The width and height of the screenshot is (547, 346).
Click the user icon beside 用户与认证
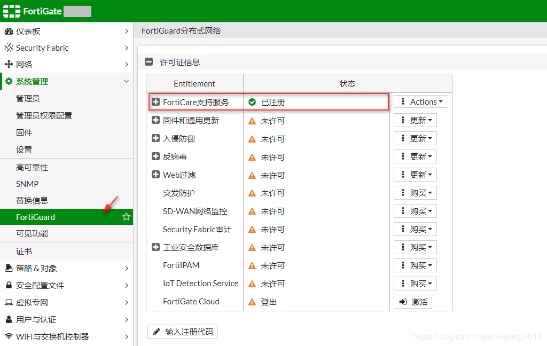coord(9,319)
